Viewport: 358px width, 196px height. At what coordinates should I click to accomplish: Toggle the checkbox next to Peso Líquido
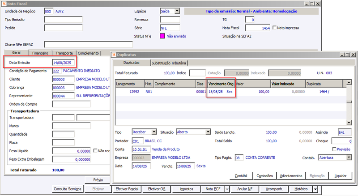pyautogui.click(x=95, y=150)
